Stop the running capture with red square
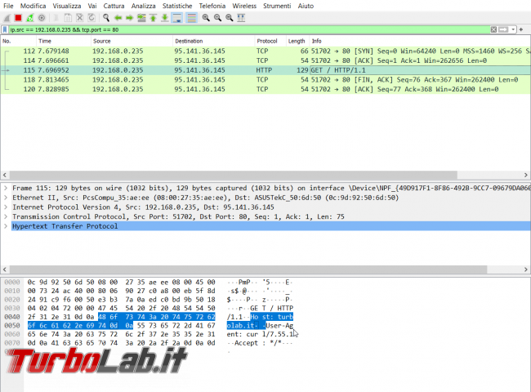531x392 pixels. point(18,18)
